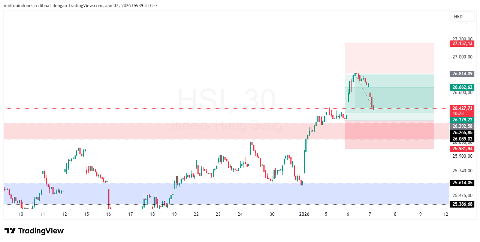Image resolution: width=480 pixels, height=242 pixels.
Task: Click the 2026 year marker on time axis
Action: pyautogui.click(x=304, y=214)
